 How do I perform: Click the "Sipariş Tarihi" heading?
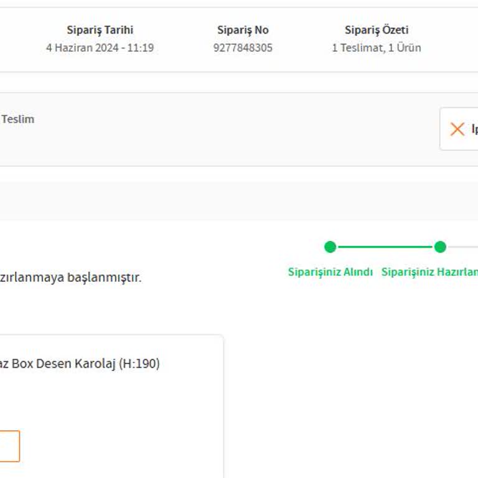pos(100,30)
